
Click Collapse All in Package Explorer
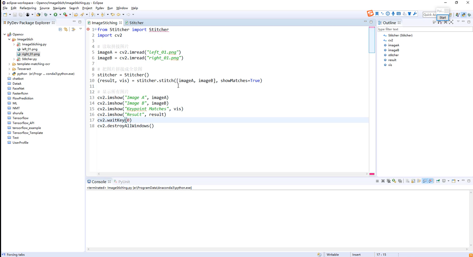60,29
